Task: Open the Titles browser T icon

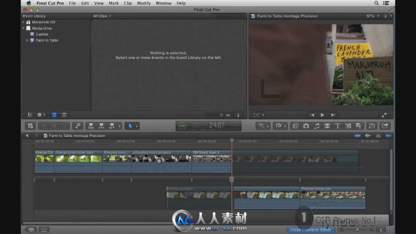Action: tap(337, 126)
